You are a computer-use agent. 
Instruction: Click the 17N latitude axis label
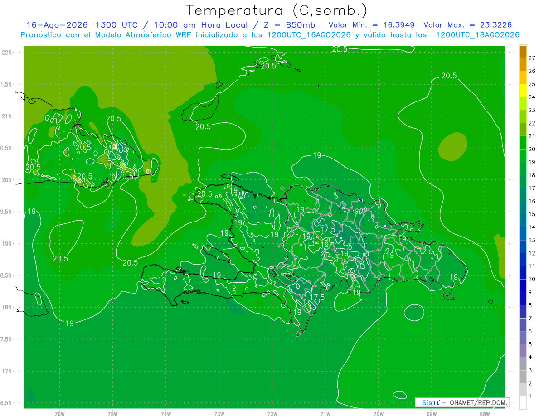click(x=7, y=371)
